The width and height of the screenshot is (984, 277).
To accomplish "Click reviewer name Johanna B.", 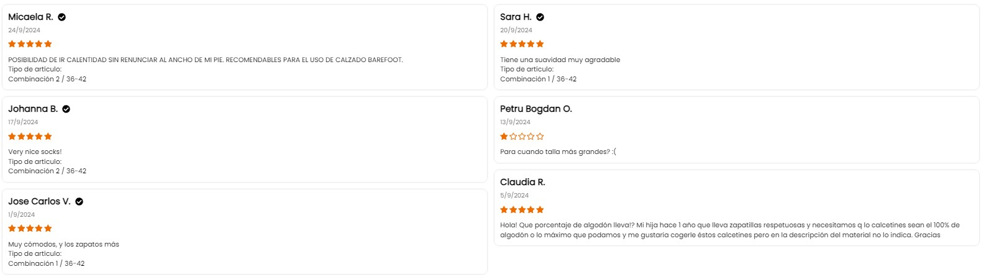I will click(x=33, y=109).
